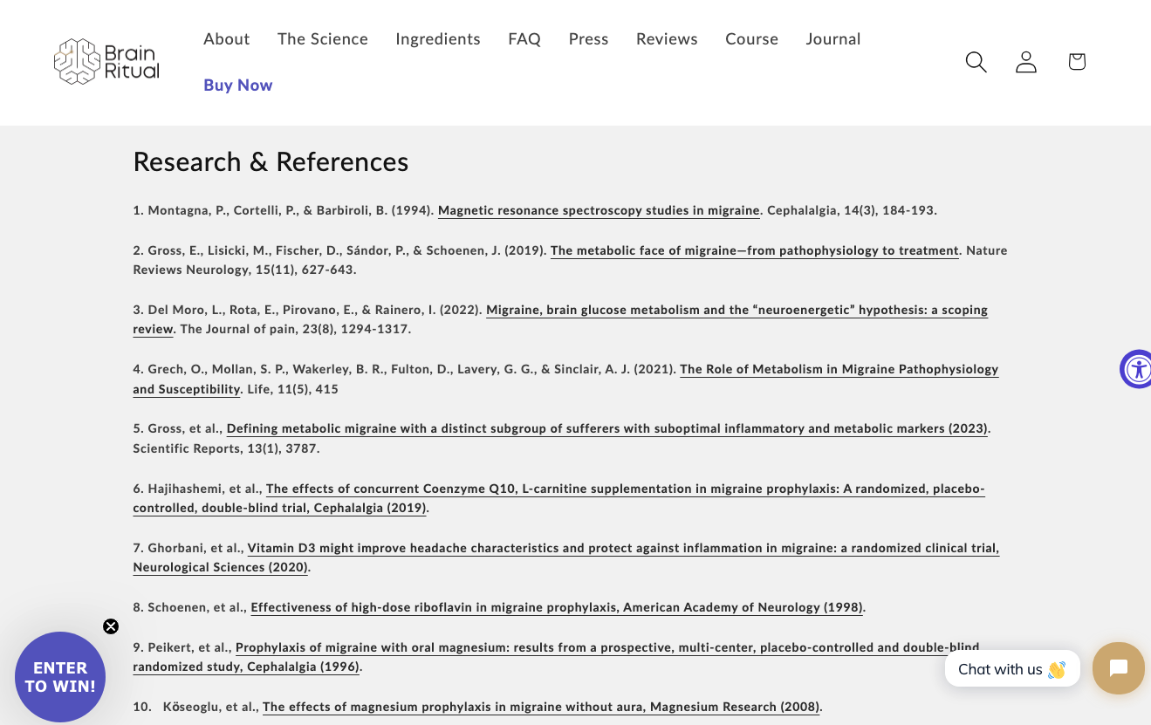Open high-dose riboflavin prophylaxis link
The width and height of the screenshot is (1151, 725).
pyautogui.click(x=557, y=607)
